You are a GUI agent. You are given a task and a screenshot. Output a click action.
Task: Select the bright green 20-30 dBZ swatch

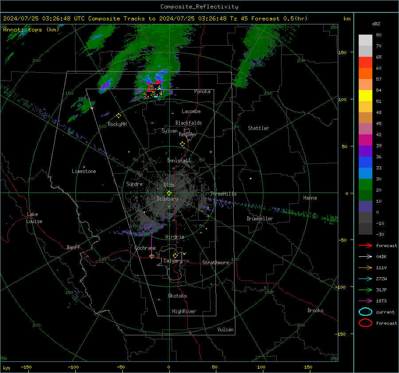(365, 185)
